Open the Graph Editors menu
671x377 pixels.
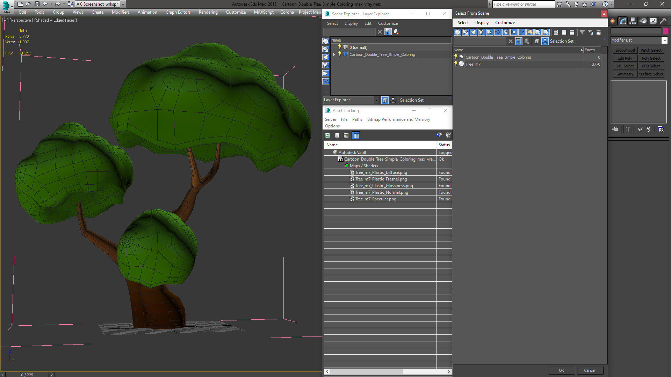[178, 12]
